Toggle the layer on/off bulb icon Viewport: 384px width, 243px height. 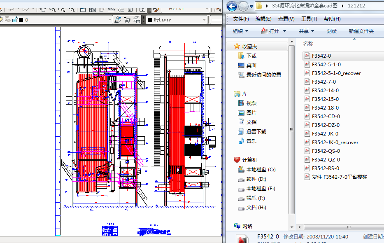tap(2, 20)
